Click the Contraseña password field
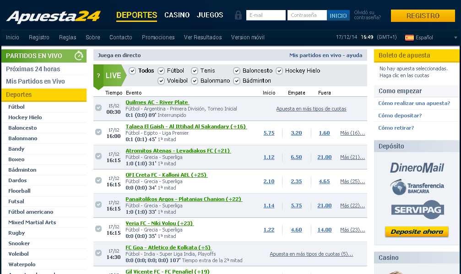Screen dimensions: 461x274 point(307,16)
